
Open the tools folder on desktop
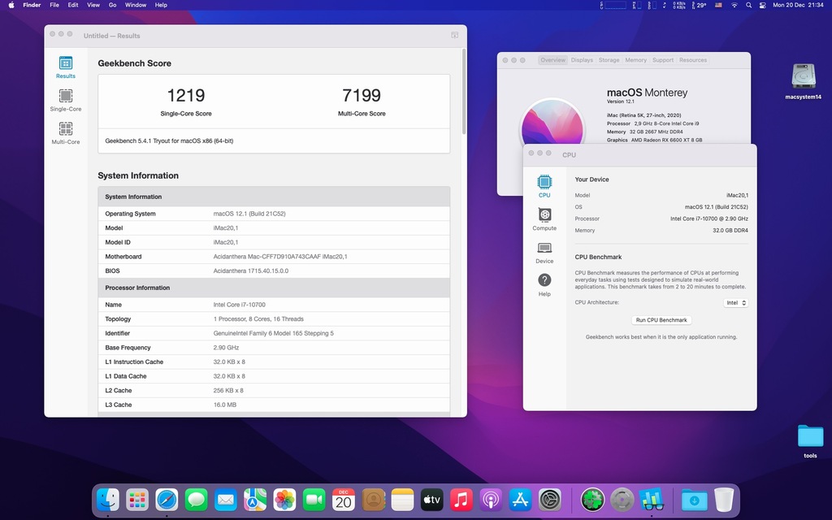(810, 441)
